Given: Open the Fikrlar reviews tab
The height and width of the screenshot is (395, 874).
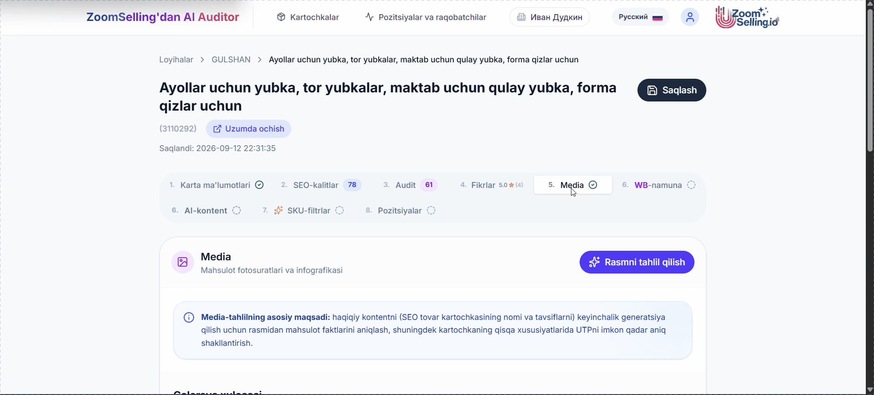Looking at the screenshot, I should (492, 185).
